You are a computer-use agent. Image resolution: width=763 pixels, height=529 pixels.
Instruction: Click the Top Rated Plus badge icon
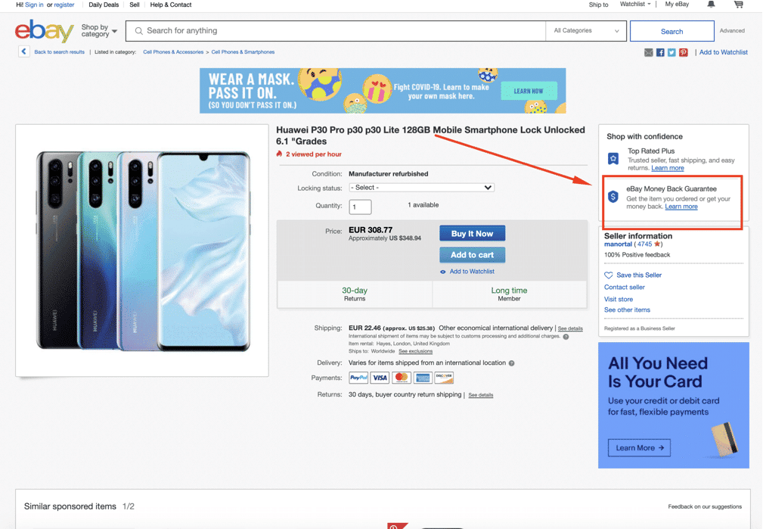coord(613,159)
